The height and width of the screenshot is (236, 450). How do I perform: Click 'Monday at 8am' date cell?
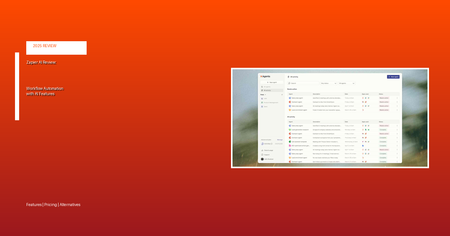pos(350,130)
